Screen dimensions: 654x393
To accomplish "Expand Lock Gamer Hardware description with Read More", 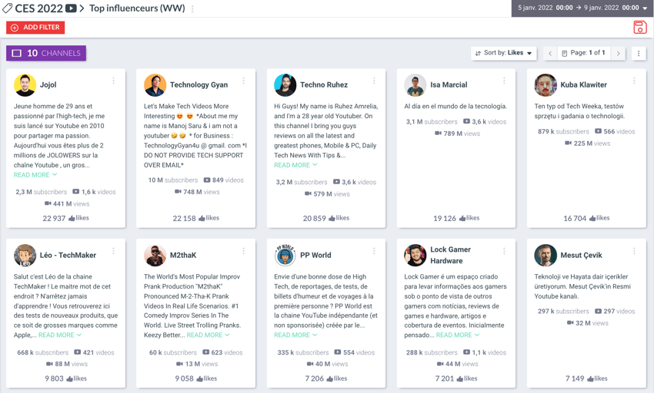I will [458, 335].
